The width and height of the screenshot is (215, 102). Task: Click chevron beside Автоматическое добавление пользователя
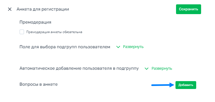point(147,69)
